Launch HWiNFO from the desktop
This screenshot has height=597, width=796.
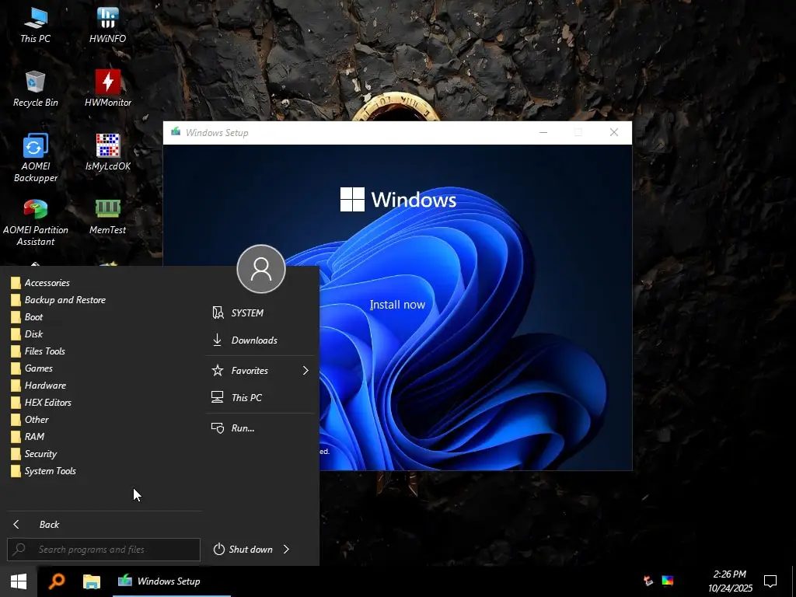click(x=106, y=19)
